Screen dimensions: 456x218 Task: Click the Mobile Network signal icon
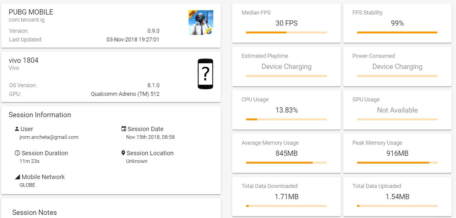[17, 177]
